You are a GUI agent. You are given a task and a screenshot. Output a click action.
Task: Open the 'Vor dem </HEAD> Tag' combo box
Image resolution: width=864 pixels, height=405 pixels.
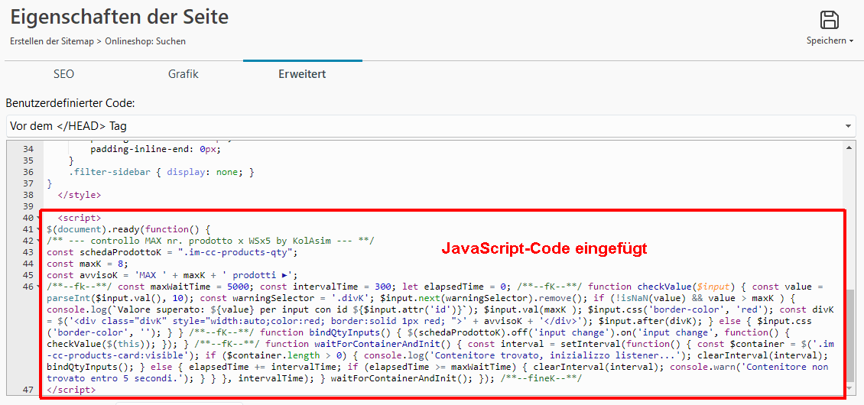click(x=430, y=125)
